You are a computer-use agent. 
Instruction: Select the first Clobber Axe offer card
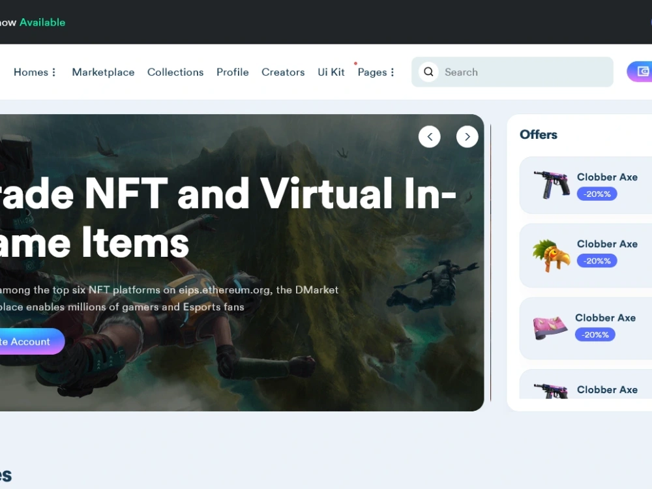pos(587,185)
